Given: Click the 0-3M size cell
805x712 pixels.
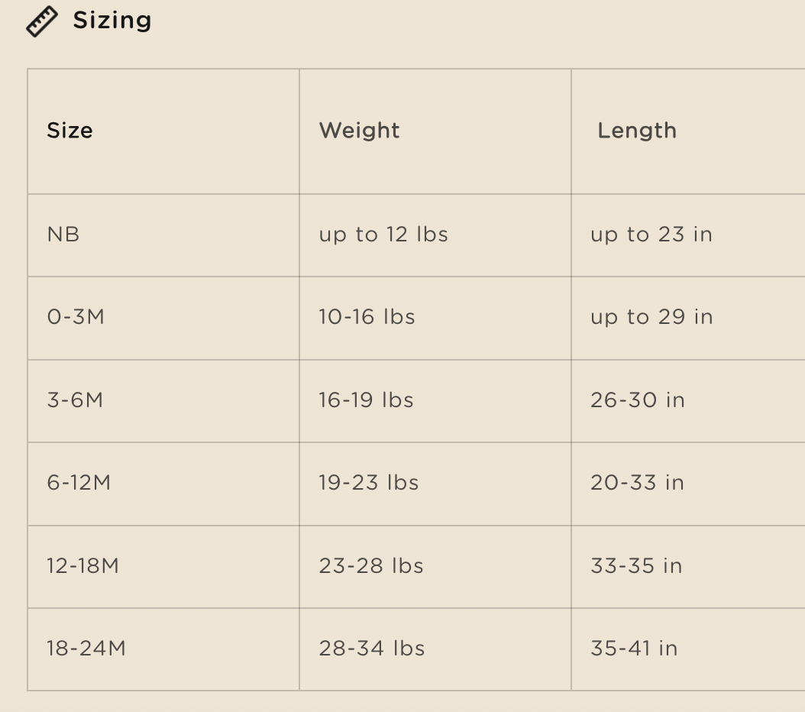Looking at the screenshot, I should pyautogui.click(x=163, y=319).
